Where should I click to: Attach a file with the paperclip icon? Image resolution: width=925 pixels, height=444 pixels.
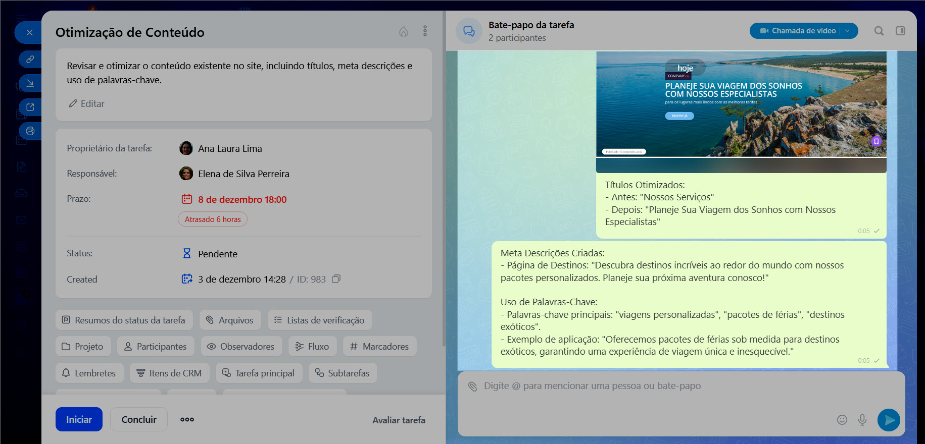[x=472, y=386]
